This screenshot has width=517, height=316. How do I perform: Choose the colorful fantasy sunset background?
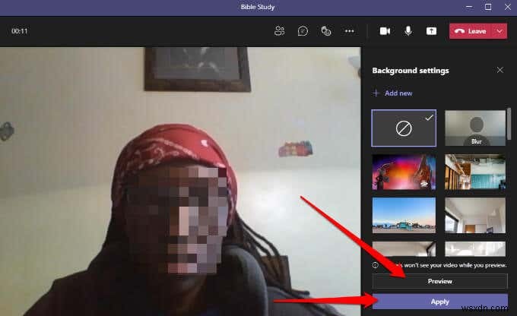(404, 172)
